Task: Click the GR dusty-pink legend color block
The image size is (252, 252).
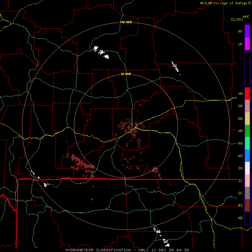Action: [x=247, y=106]
